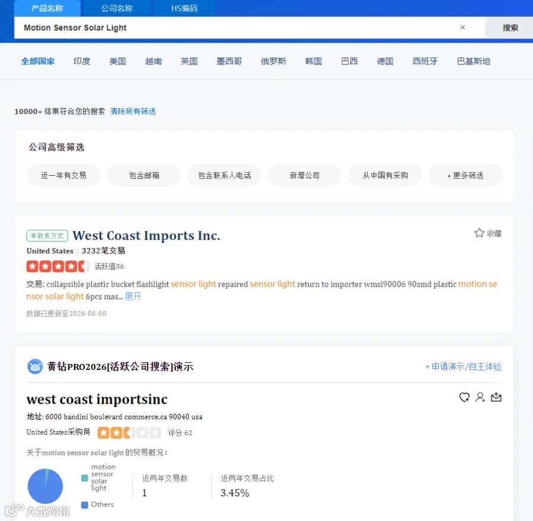Click the orange star rating beside 评分 62
The width and height of the screenshot is (533, 521).
[x=129, y=433]
